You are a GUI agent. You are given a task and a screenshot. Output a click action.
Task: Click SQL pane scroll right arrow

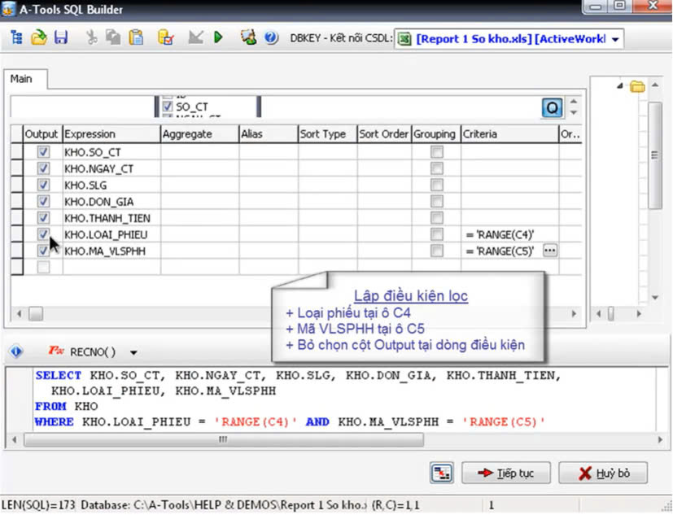660,439
